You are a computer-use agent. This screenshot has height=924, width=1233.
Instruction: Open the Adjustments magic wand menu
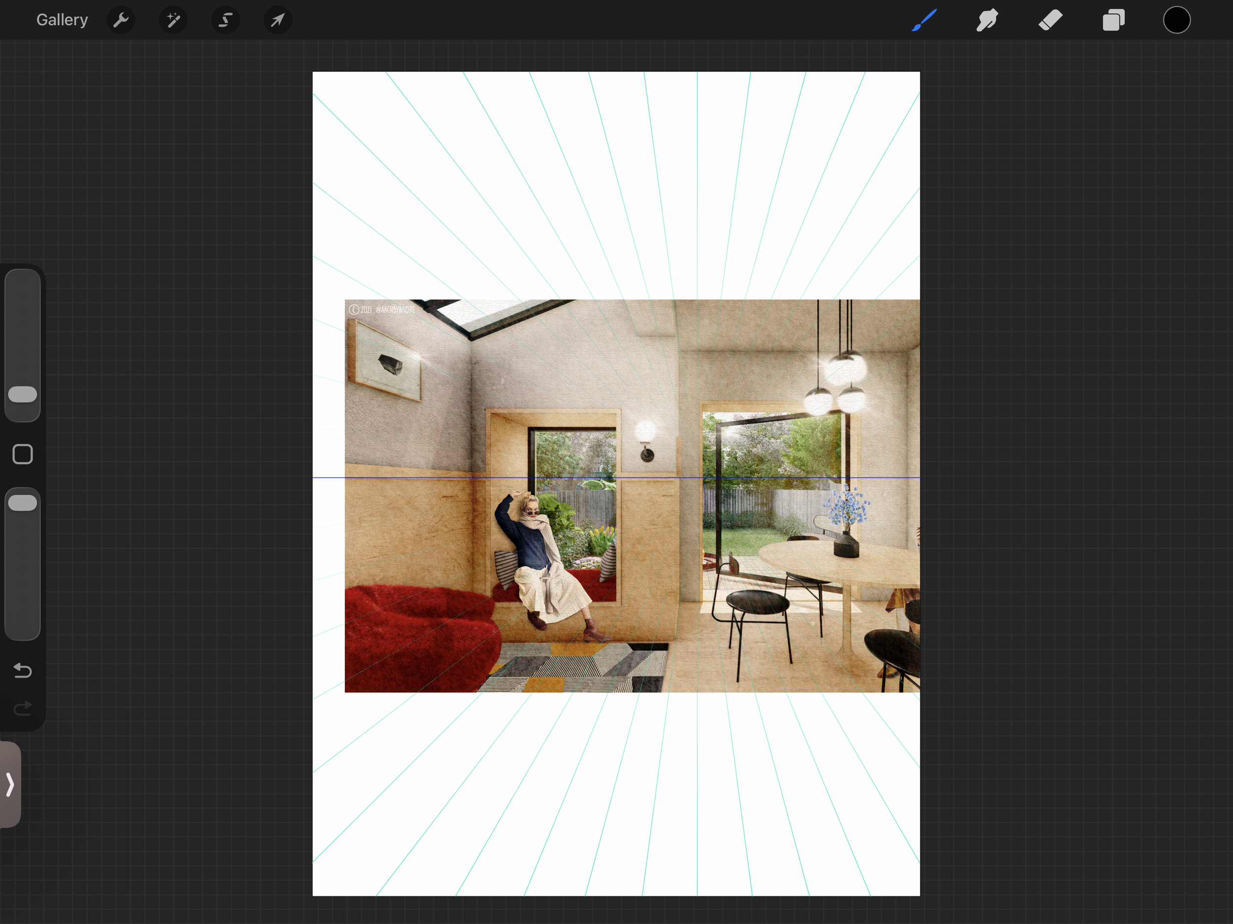[173, 20]
